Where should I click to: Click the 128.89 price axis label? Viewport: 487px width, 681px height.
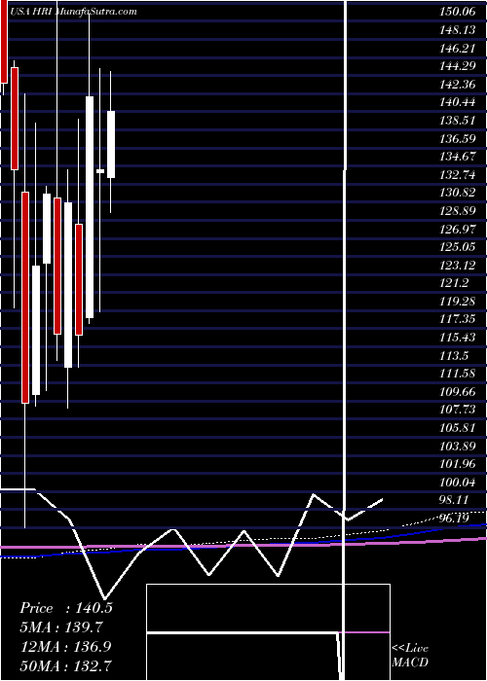457,211
